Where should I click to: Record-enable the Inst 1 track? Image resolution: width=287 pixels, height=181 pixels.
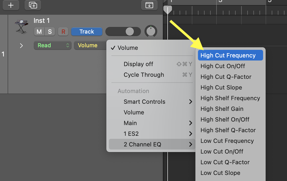click(63, 32)
